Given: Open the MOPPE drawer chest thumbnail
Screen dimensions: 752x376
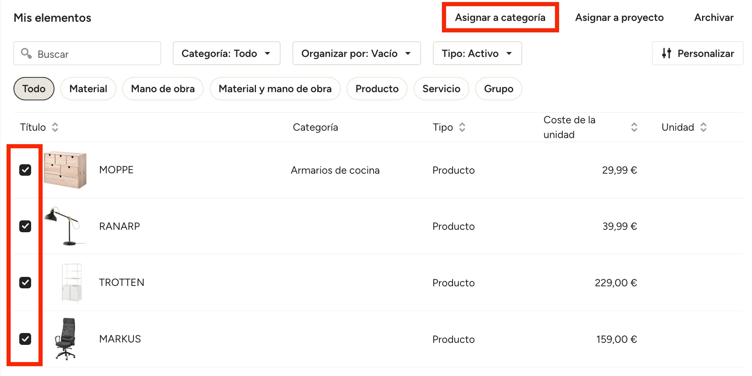Looking at the screenshot, I should coord(65,170).
